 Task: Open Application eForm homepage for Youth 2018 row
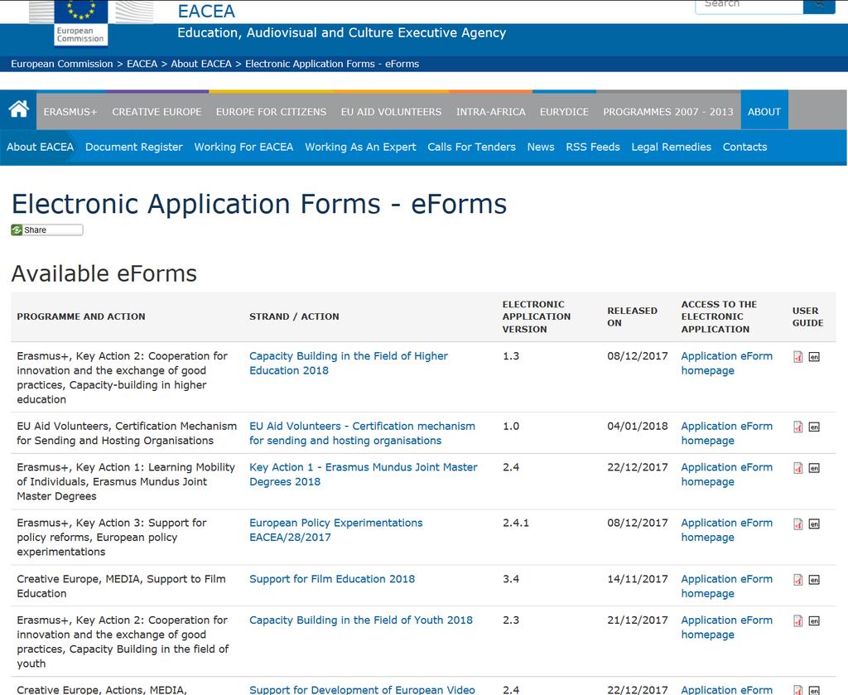[x=726, y=627]
